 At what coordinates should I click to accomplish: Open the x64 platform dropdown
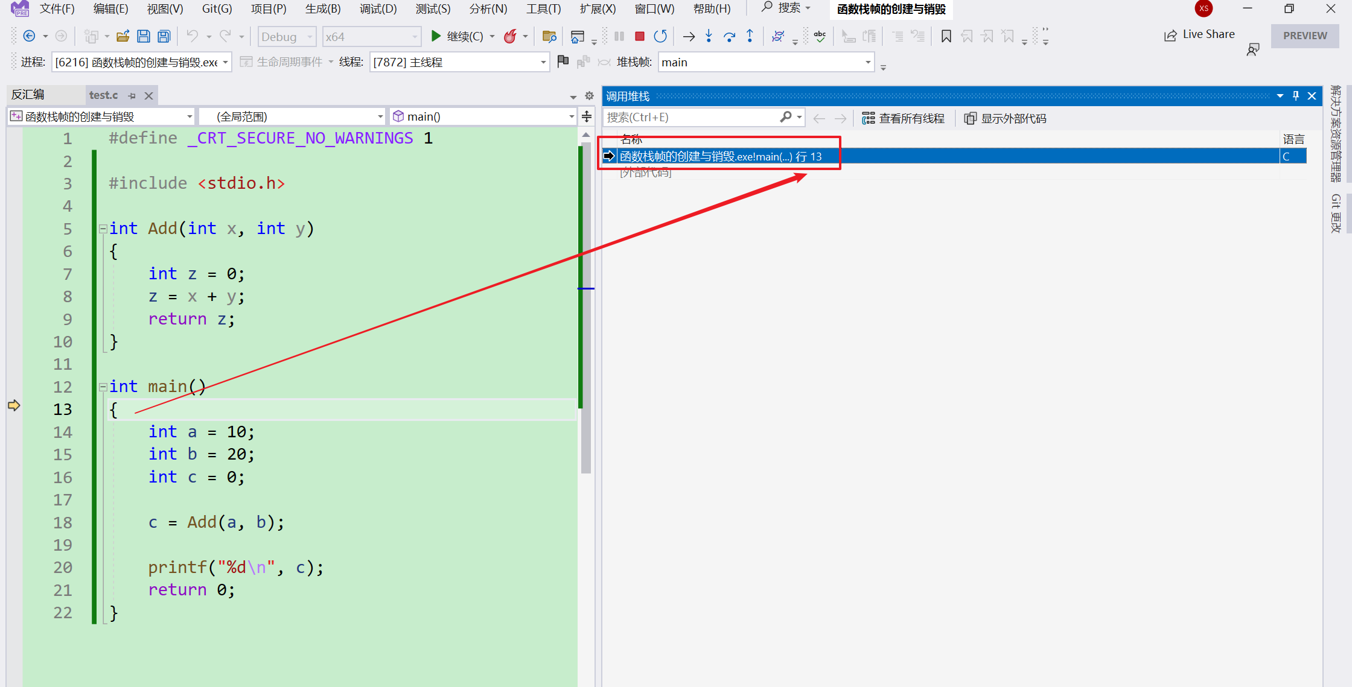[371, 37]
